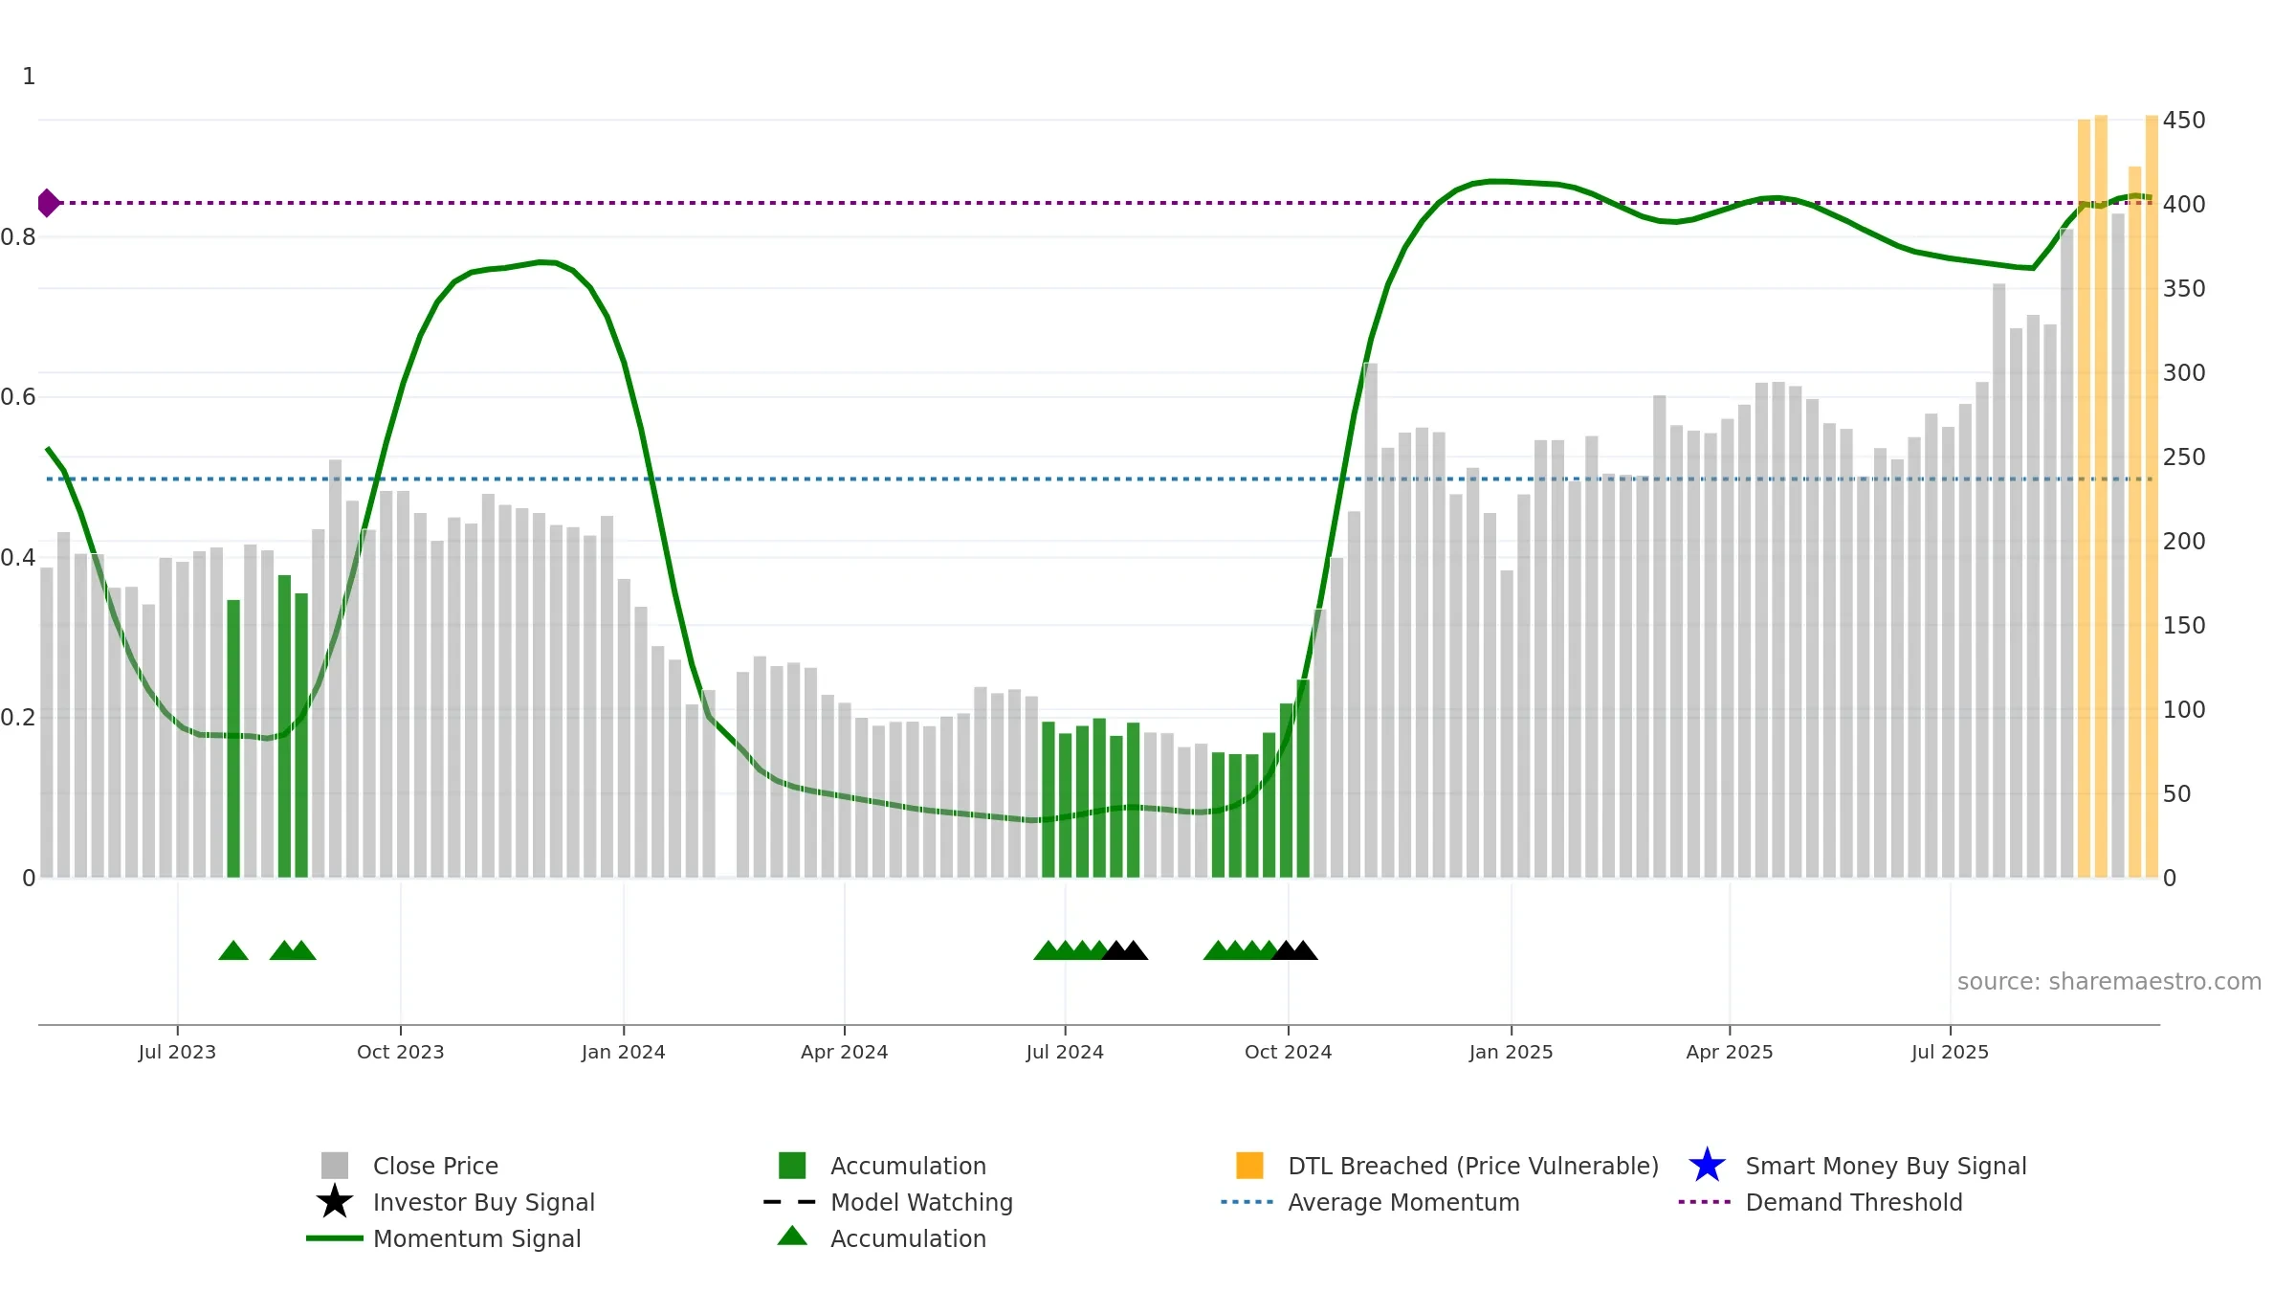This screenshot has height=1292, width=2296.
Task: Click the green Momentum Signal legend line
Action: pyautogui.click(x=335, y=1238)
